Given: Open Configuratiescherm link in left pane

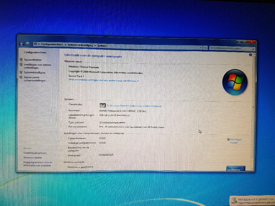Looking at the screenshot, I should pos(35,52).
